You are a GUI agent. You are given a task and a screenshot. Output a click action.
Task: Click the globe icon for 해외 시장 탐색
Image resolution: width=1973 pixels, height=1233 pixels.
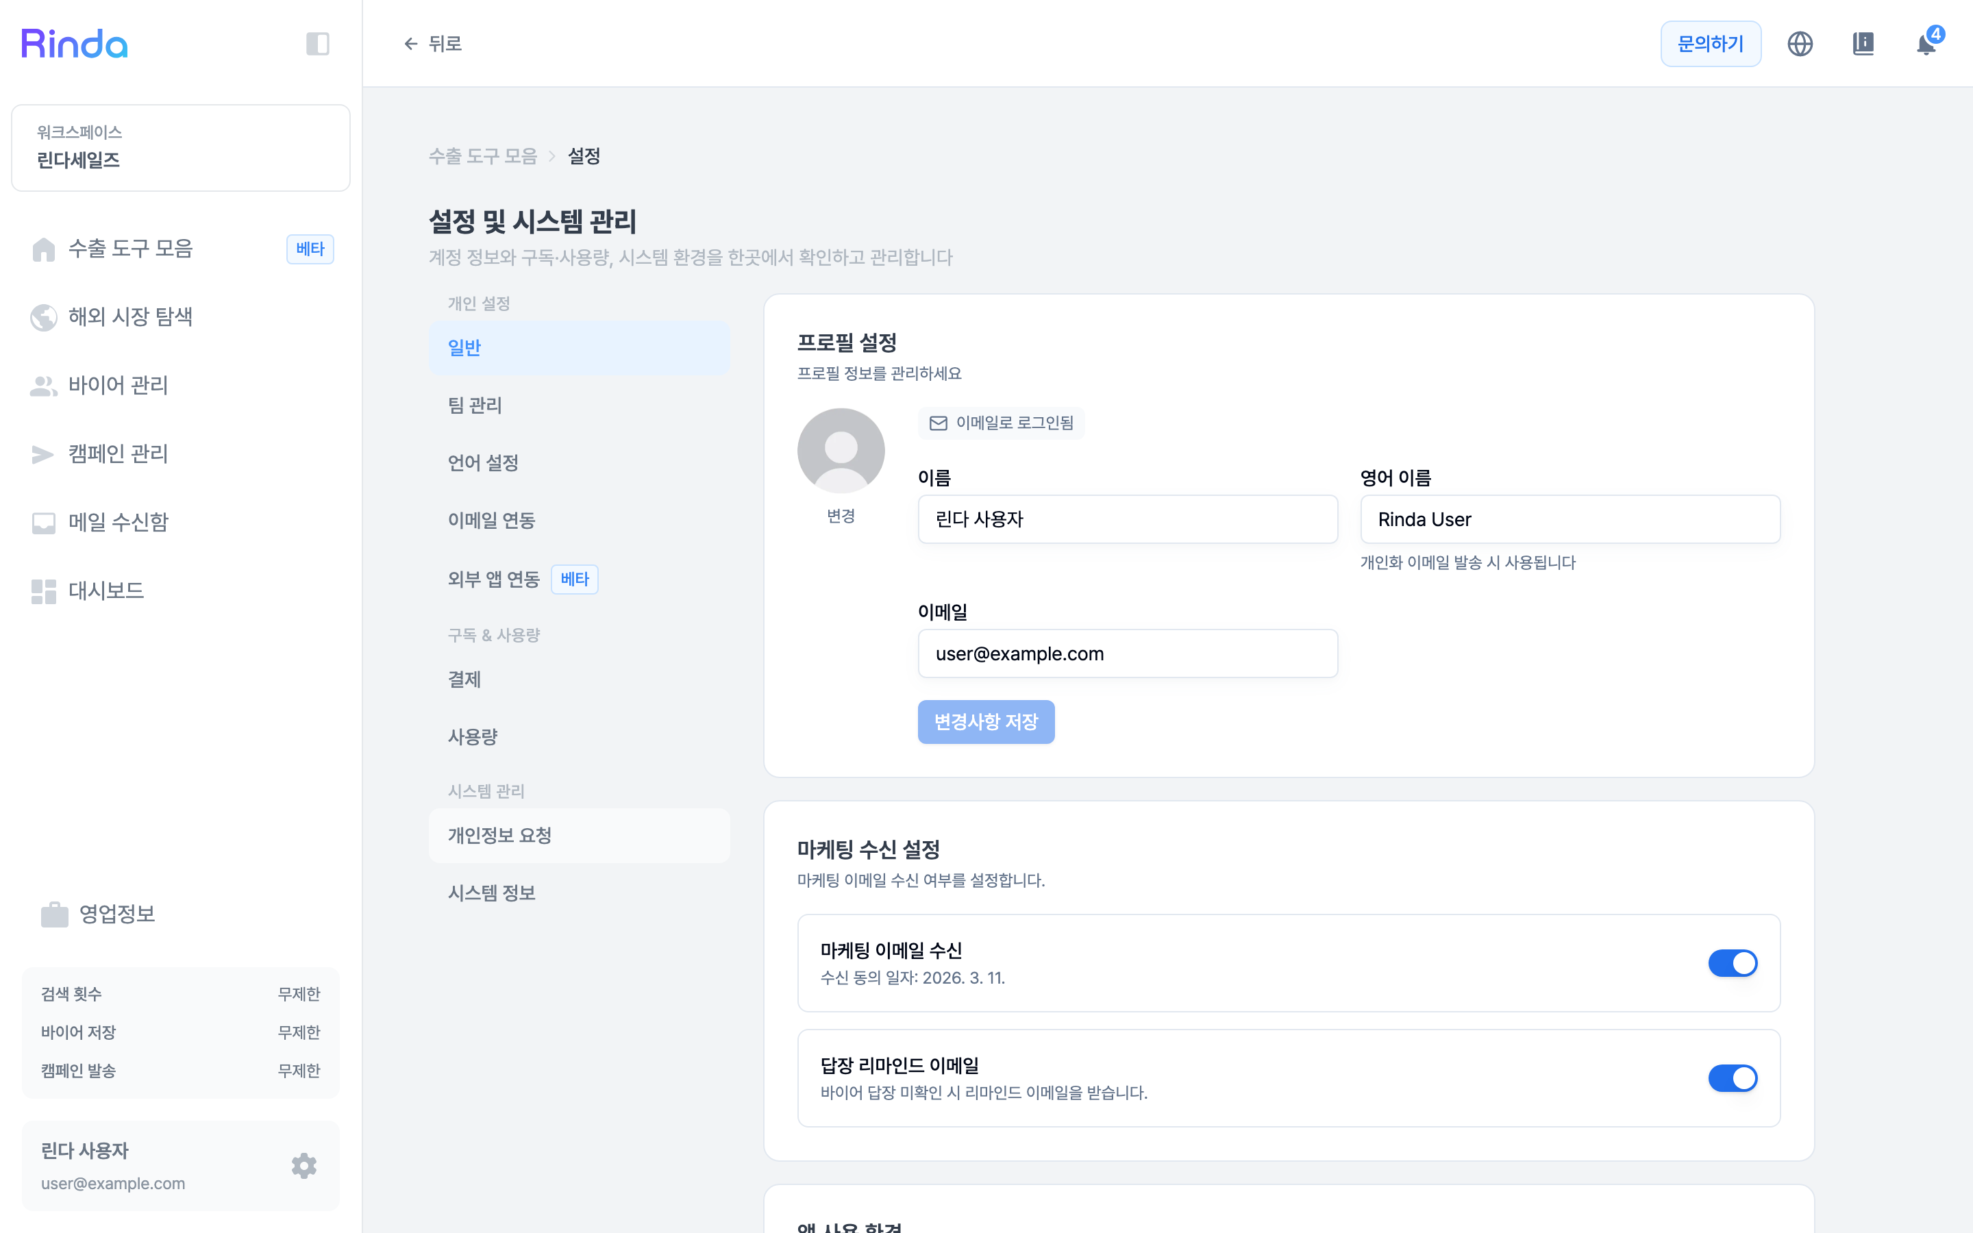click(43, 316)
